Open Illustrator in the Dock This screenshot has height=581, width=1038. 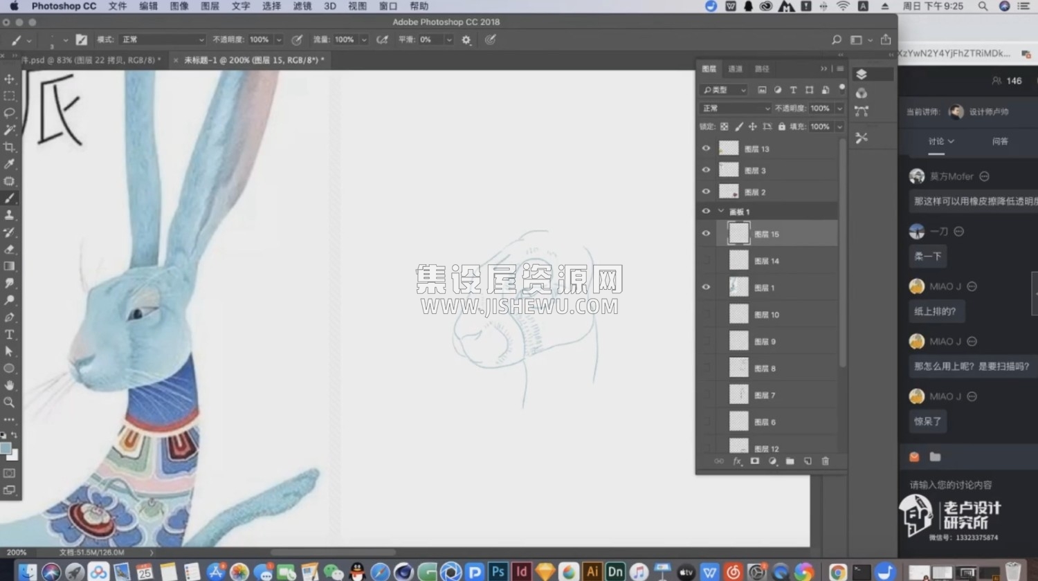(592, 571)
